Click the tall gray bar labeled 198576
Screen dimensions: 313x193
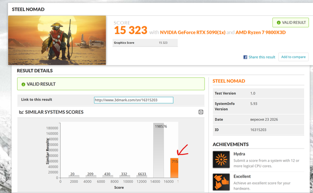[158, 150]
